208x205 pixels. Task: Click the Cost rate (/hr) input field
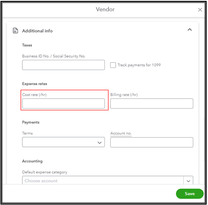(63, 103)
